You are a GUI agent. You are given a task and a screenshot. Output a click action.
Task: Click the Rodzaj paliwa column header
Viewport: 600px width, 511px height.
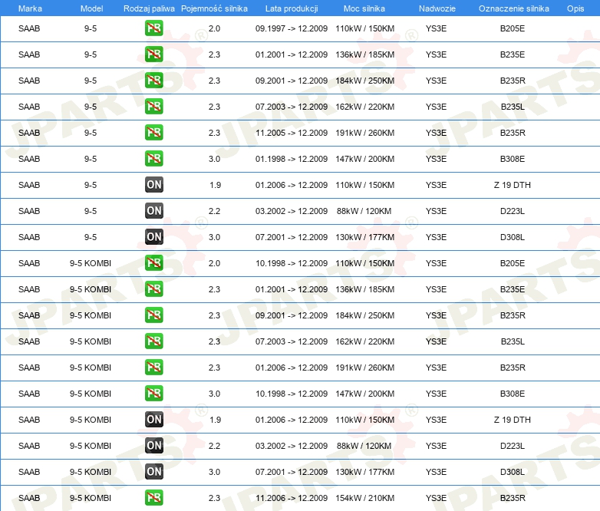point(149,8)
